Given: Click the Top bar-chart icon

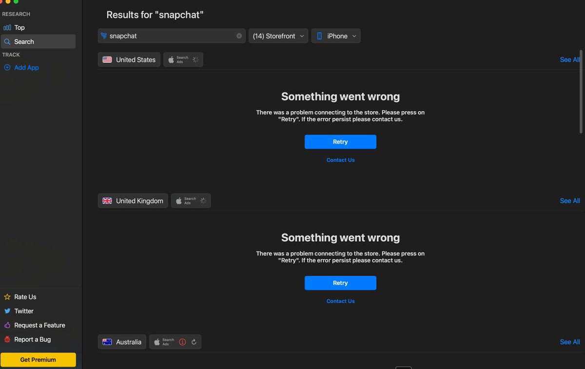Looking at the screenshot, I should [x=7, y=28].
